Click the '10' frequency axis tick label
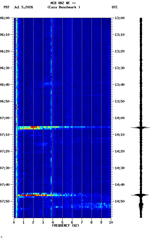The height and width of the screenshot is (240, 153). tap(111, 222)
